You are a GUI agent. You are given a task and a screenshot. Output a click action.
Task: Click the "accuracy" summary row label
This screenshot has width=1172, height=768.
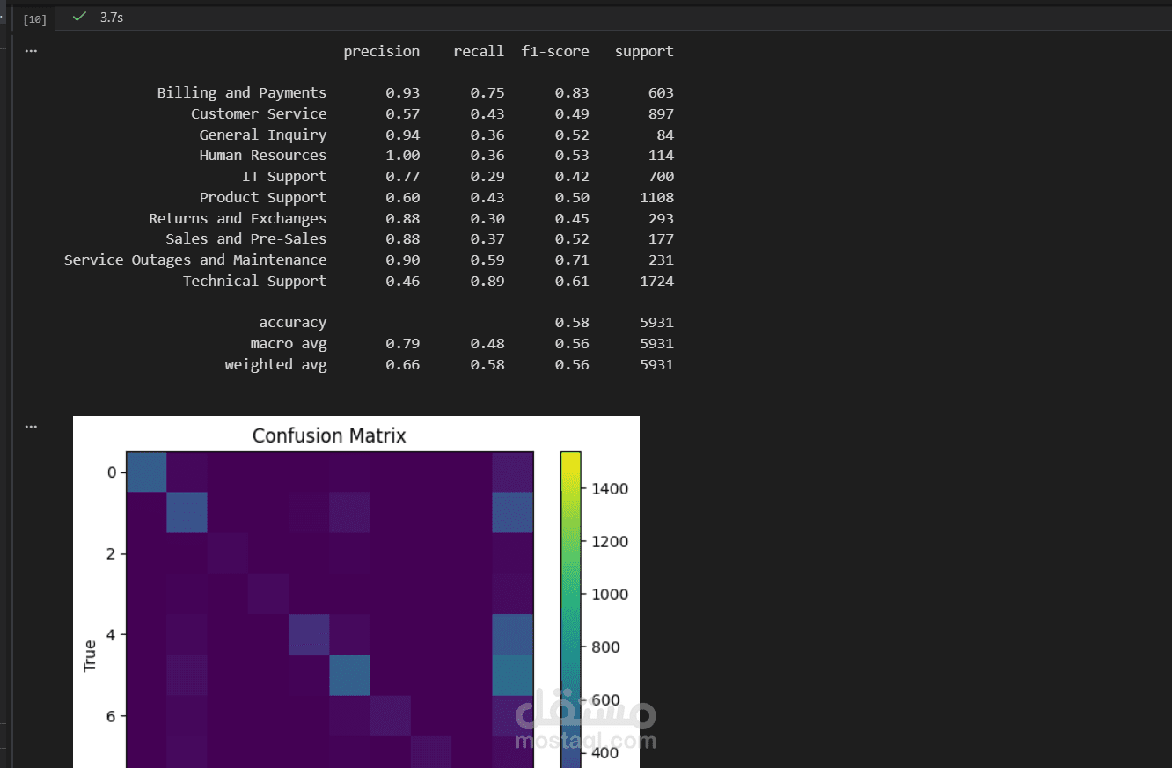(293, 323)
